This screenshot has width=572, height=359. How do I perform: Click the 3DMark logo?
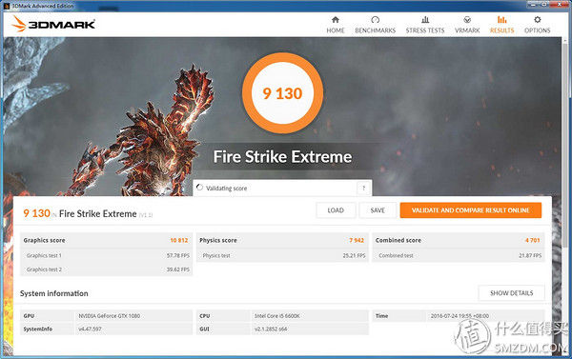click(53, 24)
